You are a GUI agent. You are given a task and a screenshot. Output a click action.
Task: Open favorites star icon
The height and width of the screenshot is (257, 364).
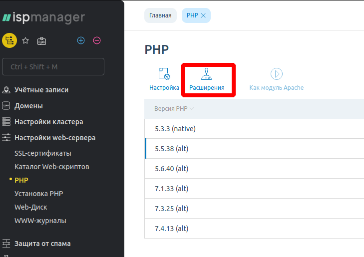(x=25, y=41)
